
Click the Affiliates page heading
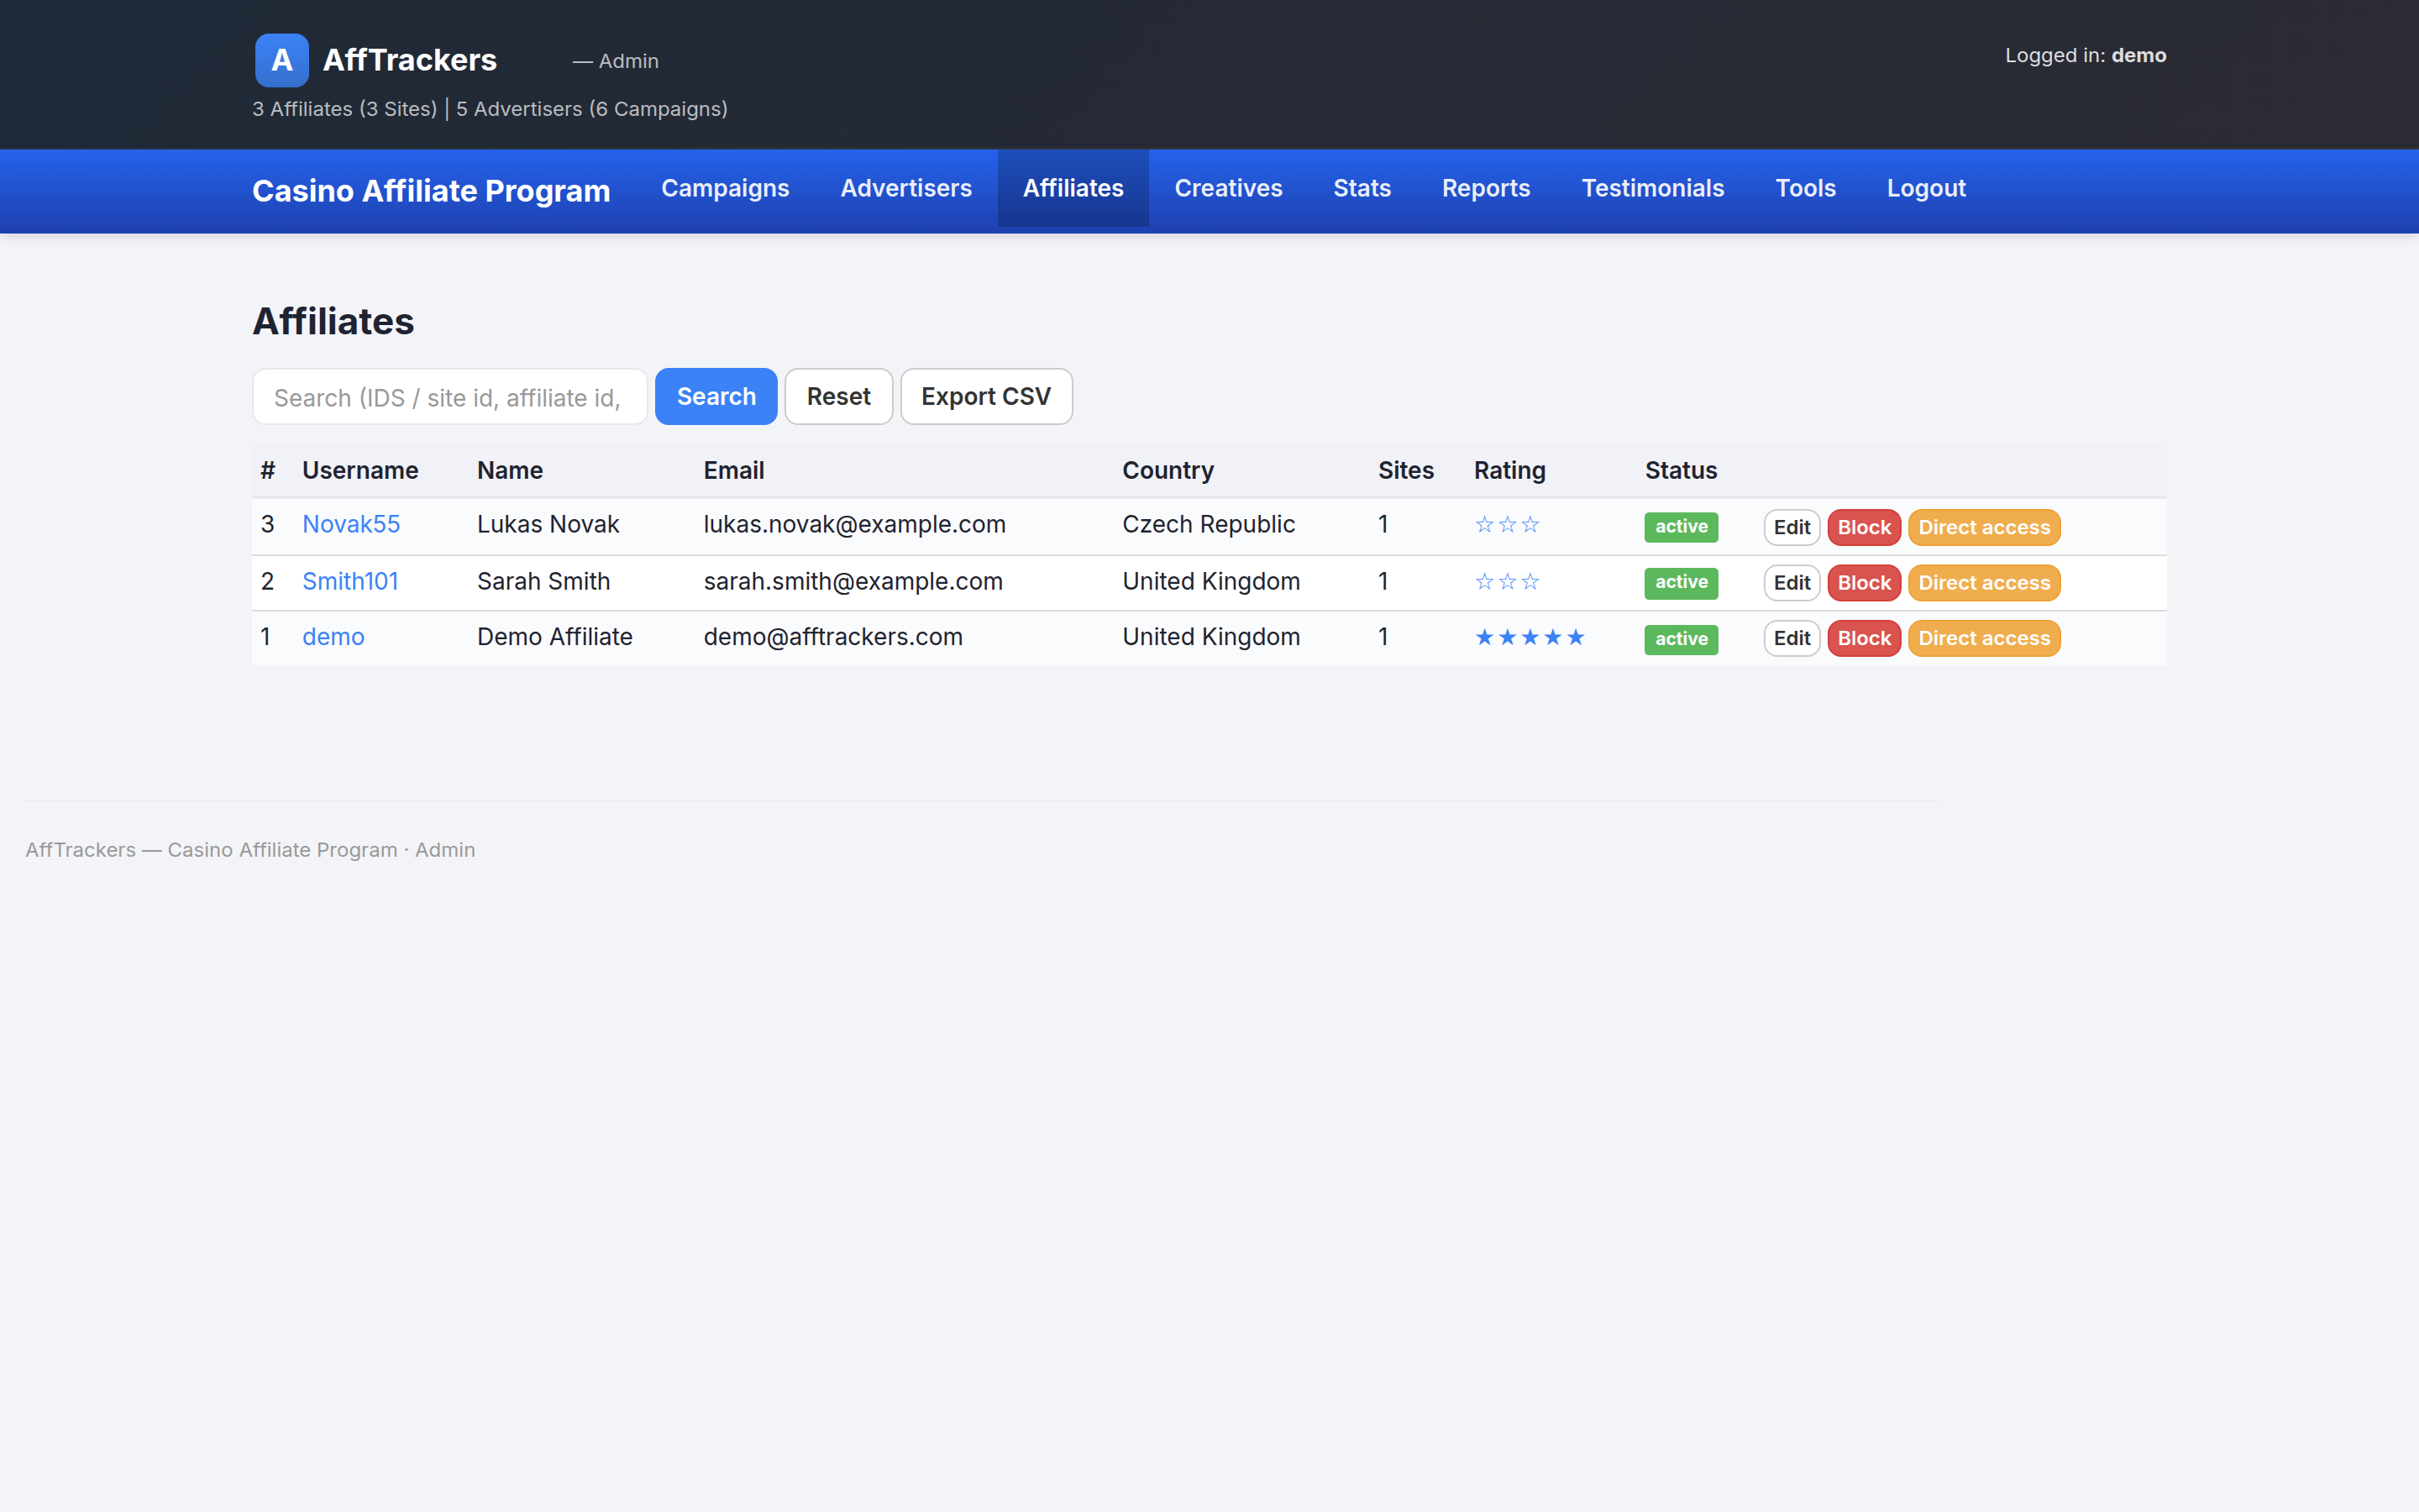(333, 321)
